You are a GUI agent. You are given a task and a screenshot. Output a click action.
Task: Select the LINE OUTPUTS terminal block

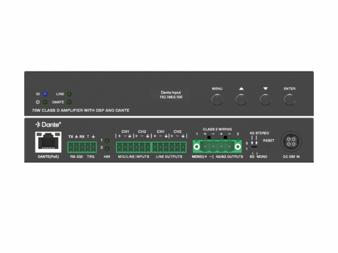[x=169, y=147]
